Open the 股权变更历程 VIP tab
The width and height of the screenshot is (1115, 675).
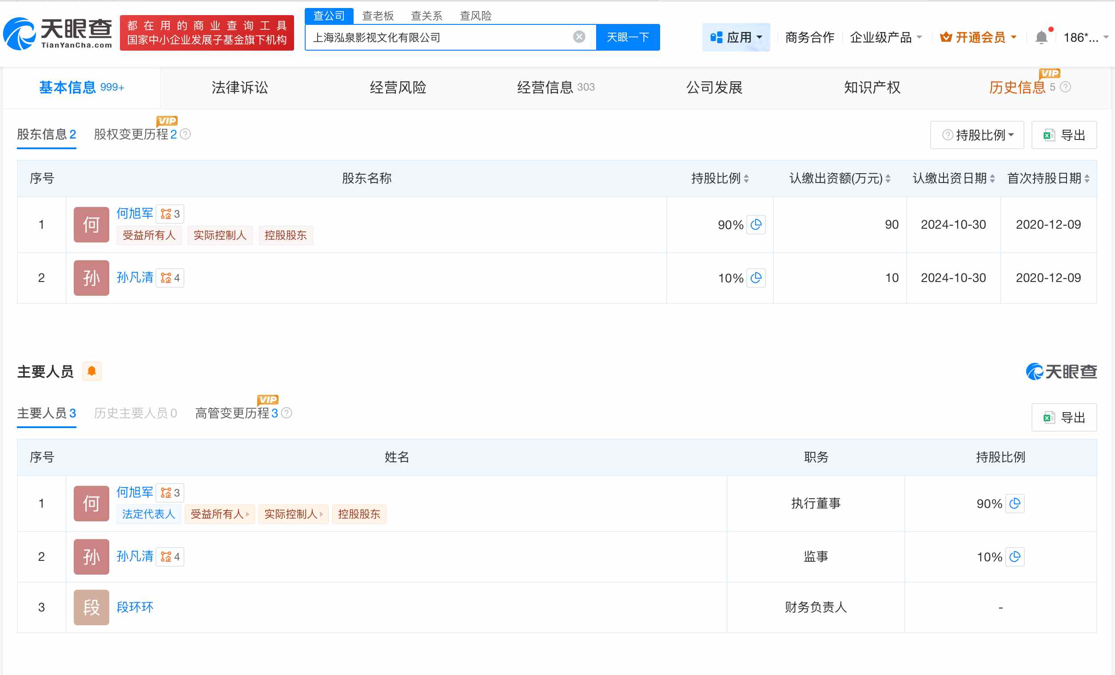(x=134, y=135)
